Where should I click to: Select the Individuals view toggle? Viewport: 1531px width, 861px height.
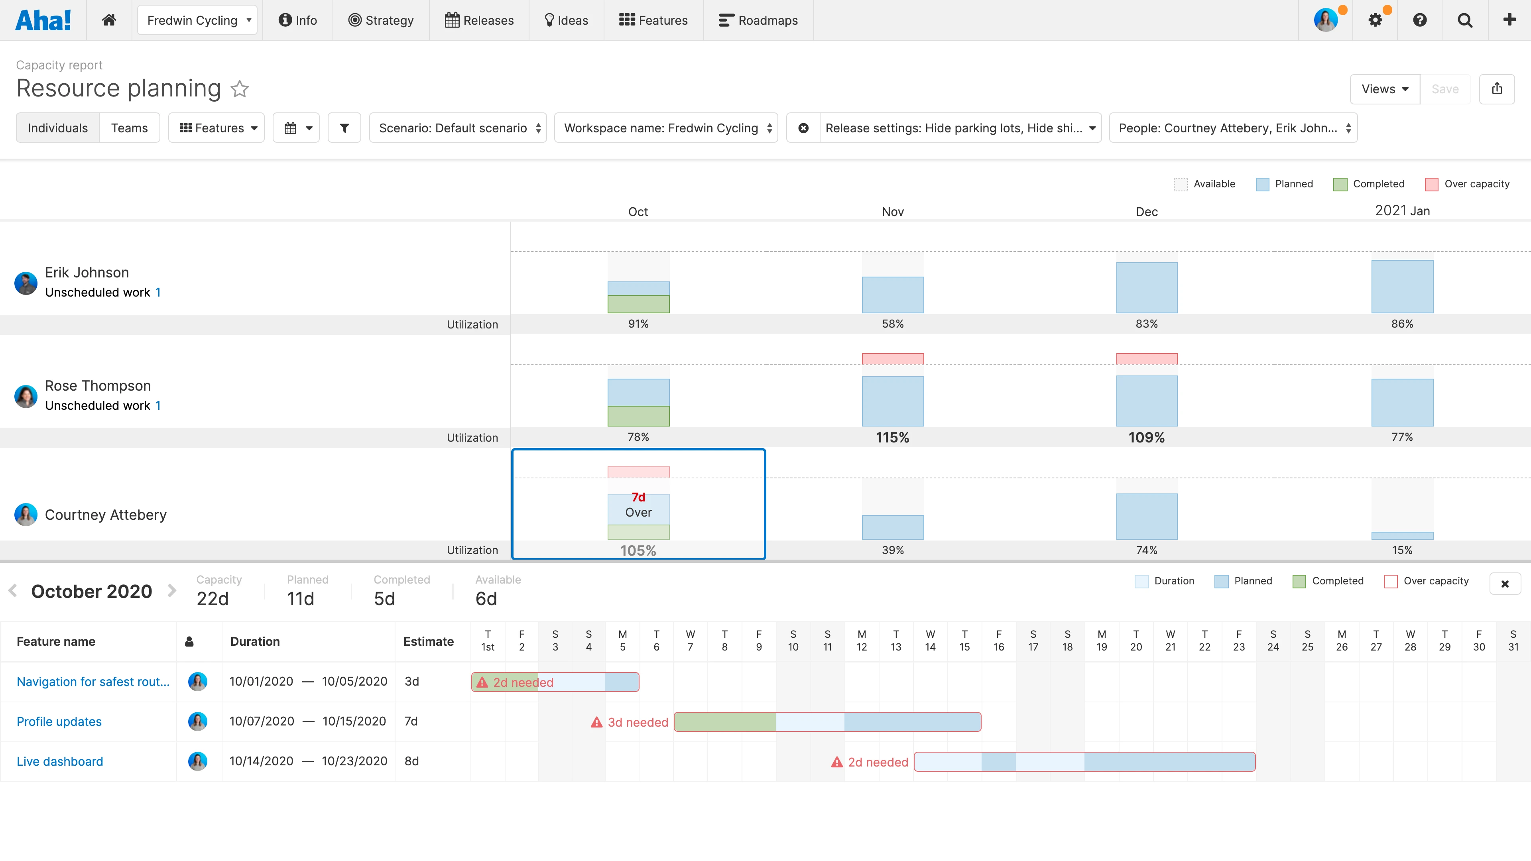pyautogui.click(x=58, y=128)
